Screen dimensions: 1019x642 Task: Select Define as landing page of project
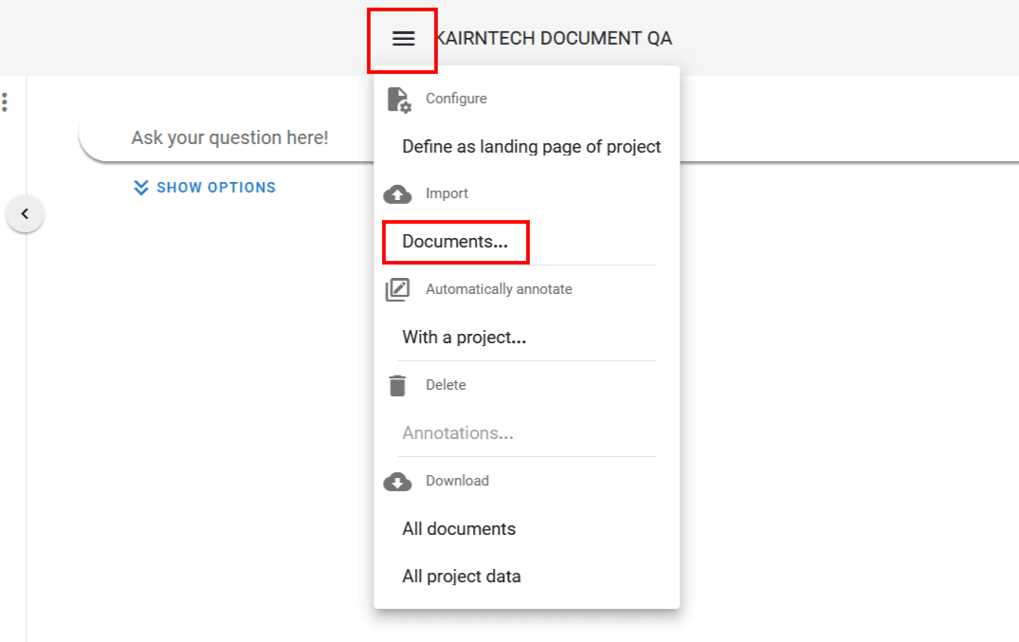(531, 146)
